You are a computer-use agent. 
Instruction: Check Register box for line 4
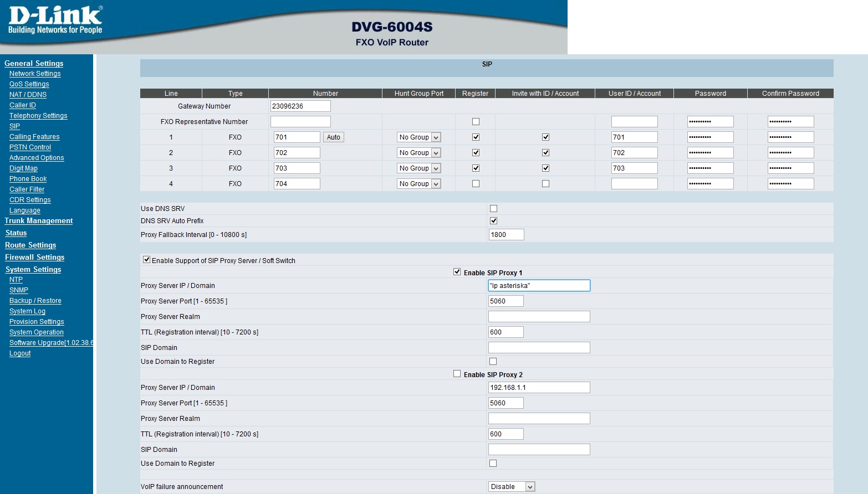[x=475, y=184]
